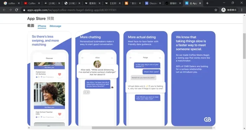Image resolution: width=246 pixels, height=130 pixels.
Task: Click the heart icon beside Pediatrician profile
Action: pyautogui.click(x=59, y=74)
